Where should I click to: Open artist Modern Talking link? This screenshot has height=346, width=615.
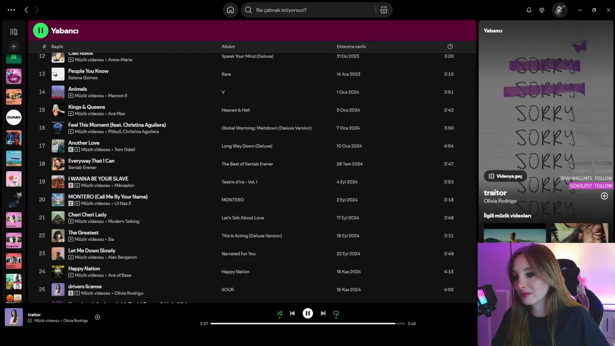[x=123, y=222]
